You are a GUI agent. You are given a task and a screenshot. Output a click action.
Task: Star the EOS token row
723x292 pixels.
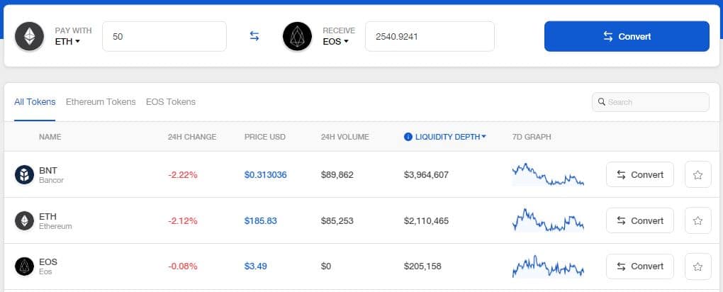coord(697,266)
